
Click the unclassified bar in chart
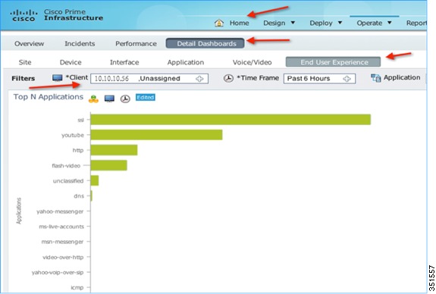pyautogui.click(x=95, y=180)
